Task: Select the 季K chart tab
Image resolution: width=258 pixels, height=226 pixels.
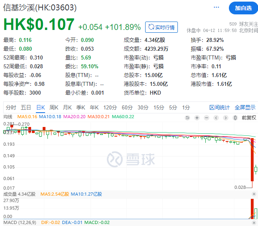Action: coord(81,107)
